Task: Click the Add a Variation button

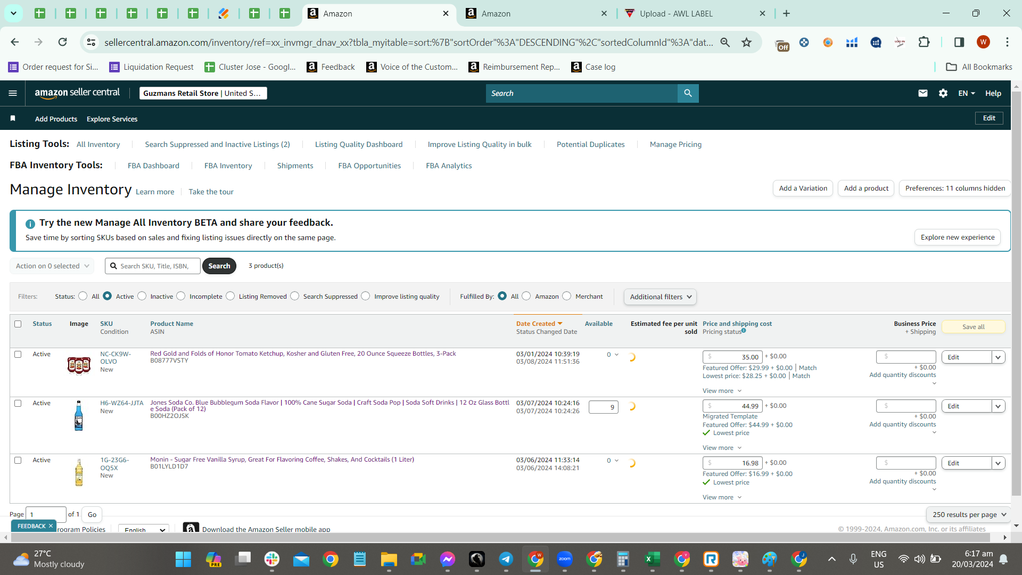Action: [803, 188]
